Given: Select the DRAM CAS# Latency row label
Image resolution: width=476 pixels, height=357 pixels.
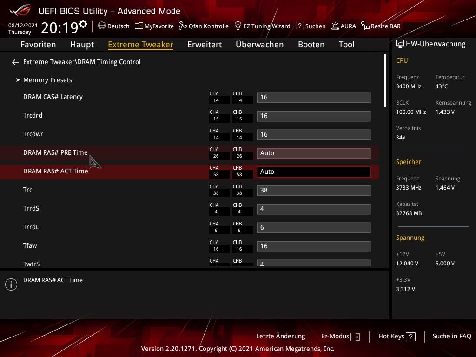Looking at the screenshot, I should tap(53, 97).
